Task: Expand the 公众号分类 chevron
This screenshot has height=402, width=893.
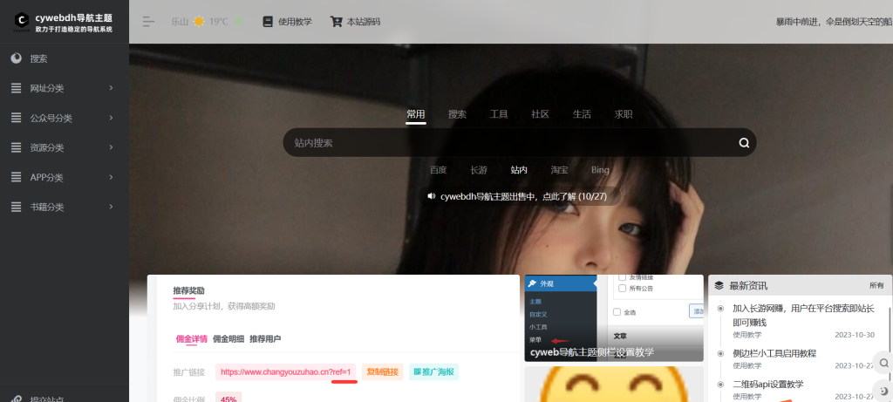Action: click(111, 118)
